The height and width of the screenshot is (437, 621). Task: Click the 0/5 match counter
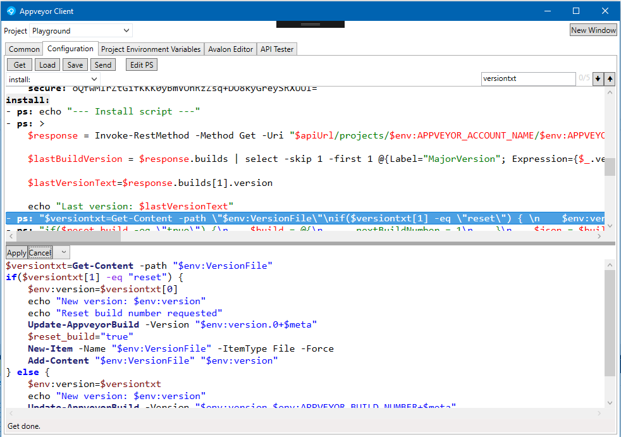tap(584, 78)
